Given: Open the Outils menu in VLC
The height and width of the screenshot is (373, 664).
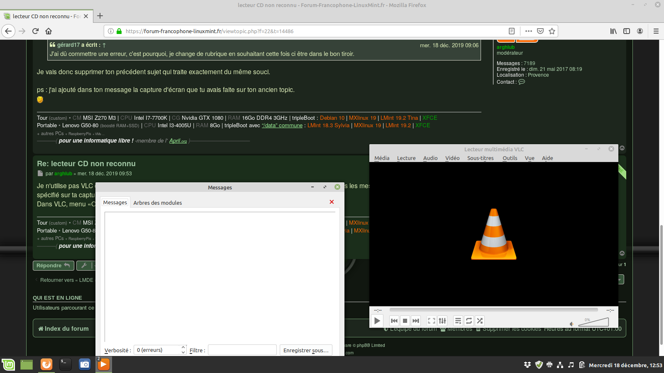Looking at the screenshot, I should (510, 158).
